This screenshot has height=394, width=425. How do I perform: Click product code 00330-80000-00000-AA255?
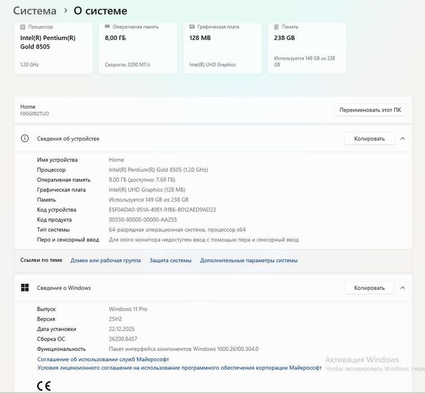pos(143,220)
